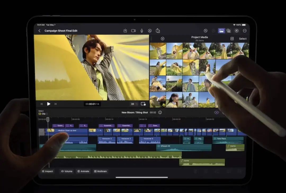This screenshot has height=193, width=286.
Task: Toggle the Project Media browser button
Action: (221, 31)
